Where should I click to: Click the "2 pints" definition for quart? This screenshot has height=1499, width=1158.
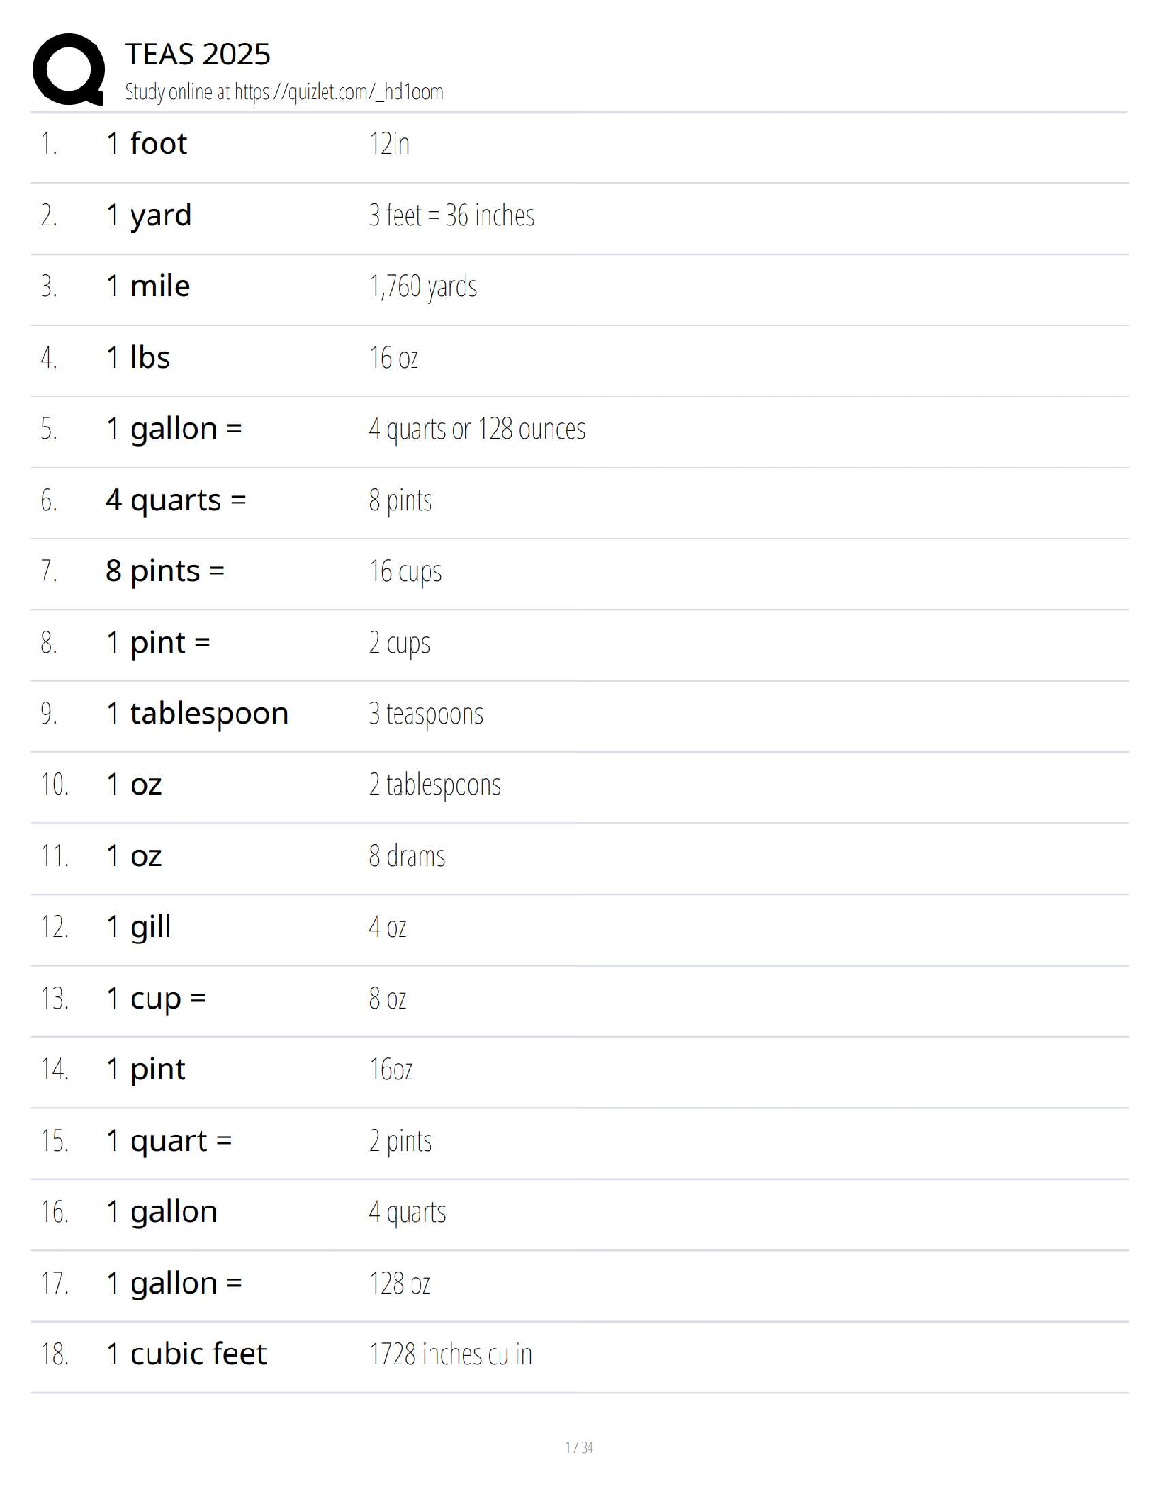click(x=400, y=1140)
